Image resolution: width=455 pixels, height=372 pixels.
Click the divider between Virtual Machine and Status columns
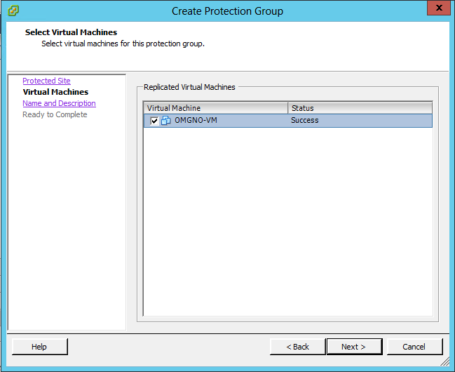pyautogui.click(x=288, y=108)
